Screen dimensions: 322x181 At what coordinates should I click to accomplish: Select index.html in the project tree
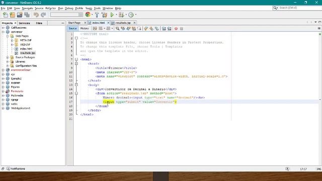pyautogui.click(x=26, y=49)
